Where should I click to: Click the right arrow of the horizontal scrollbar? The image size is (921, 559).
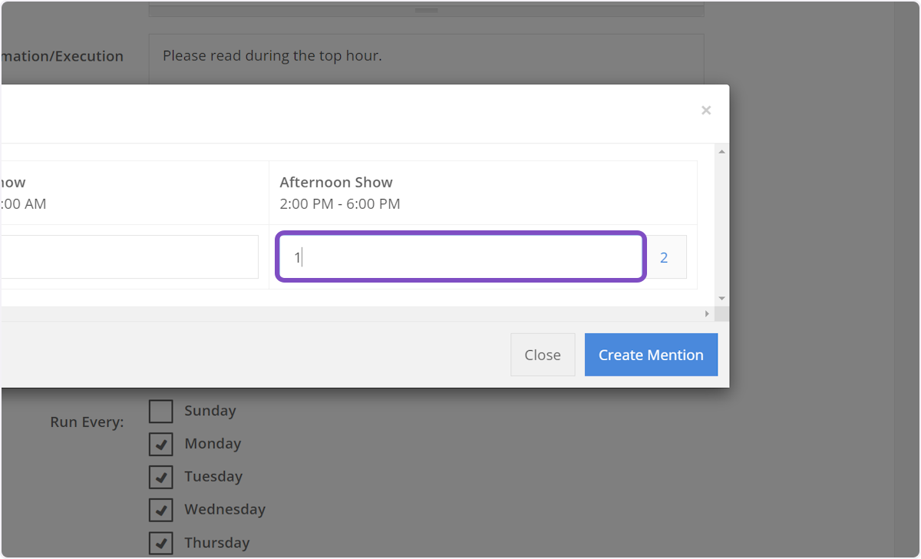[707, 314]
